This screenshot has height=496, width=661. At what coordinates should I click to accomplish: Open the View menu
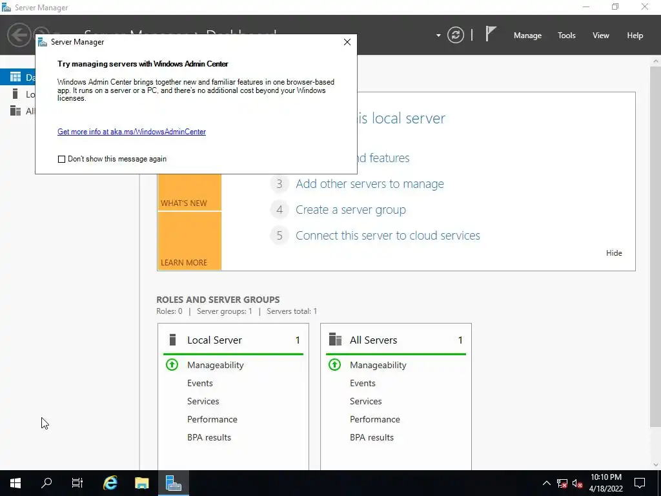pos(600,36)
